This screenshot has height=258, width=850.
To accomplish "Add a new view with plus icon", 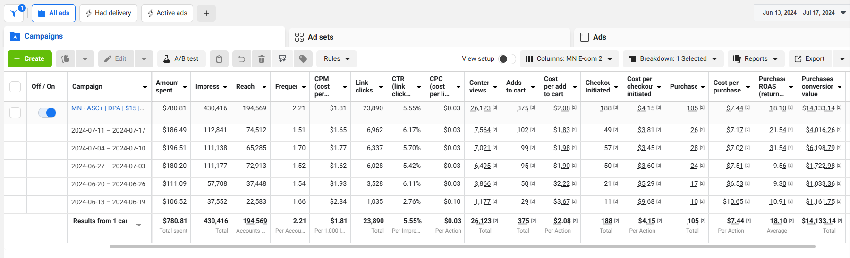I will [206, 13].
